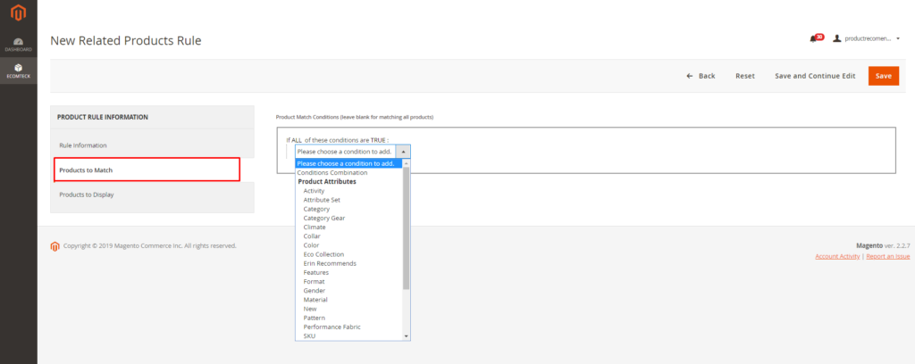
Task: Click the user account avatar icon
Action: coord(837,38)
